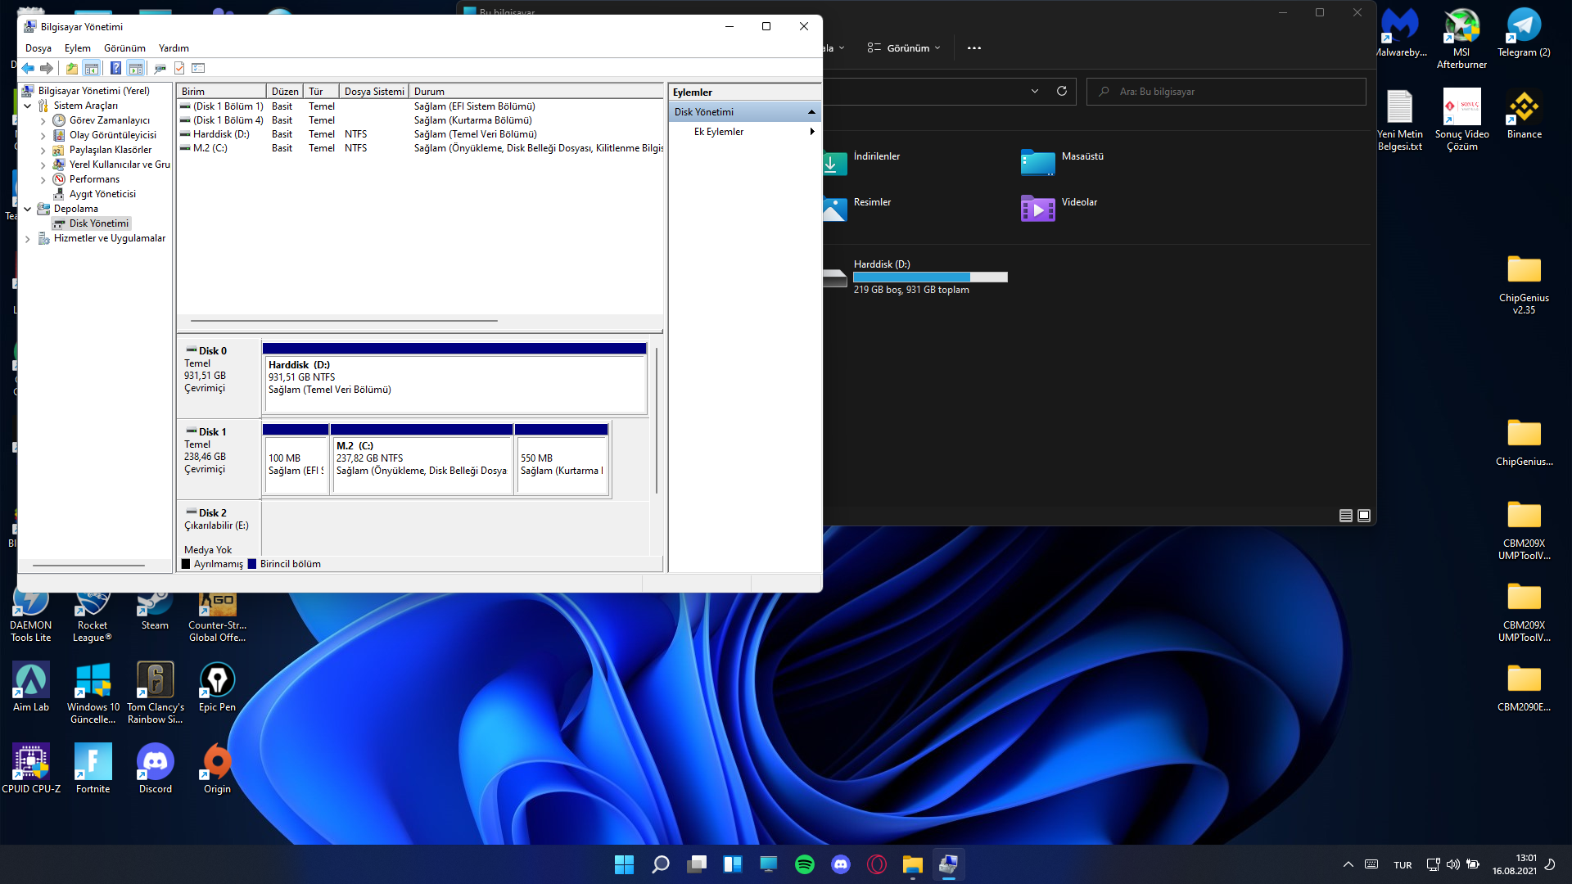Open the Eylem menu
Screen dimensions: 1572x884
(78, 48)
